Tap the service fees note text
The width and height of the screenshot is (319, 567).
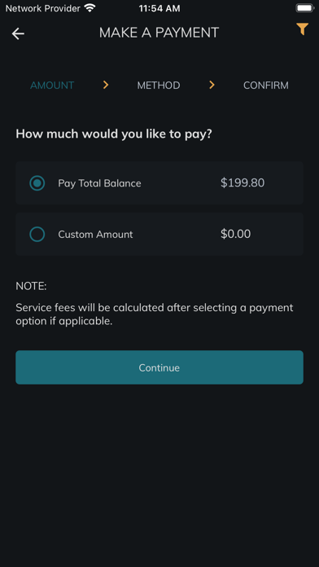click(155, 314)
